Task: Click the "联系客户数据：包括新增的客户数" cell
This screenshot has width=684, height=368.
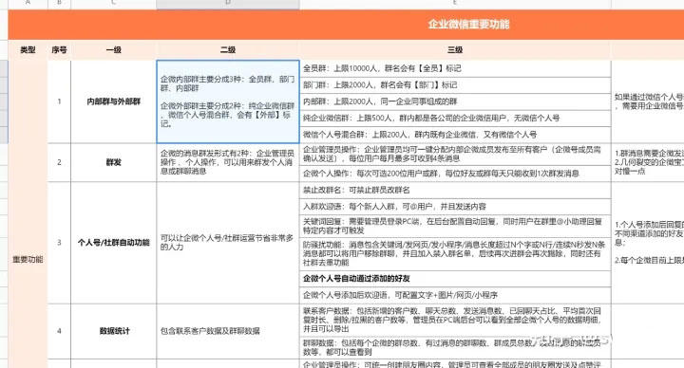Action: tap(455, 320)
